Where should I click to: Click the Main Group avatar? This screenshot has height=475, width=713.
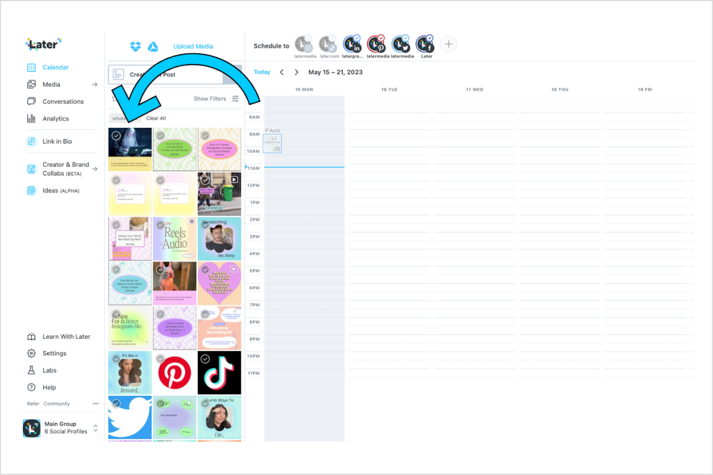pos(32,428)
